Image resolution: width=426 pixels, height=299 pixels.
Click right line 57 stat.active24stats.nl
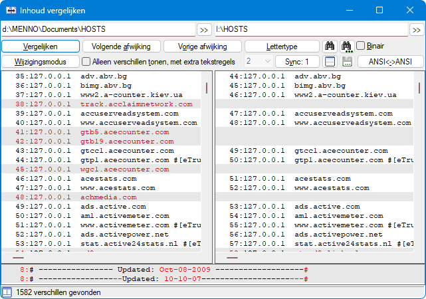coord(314,244)
